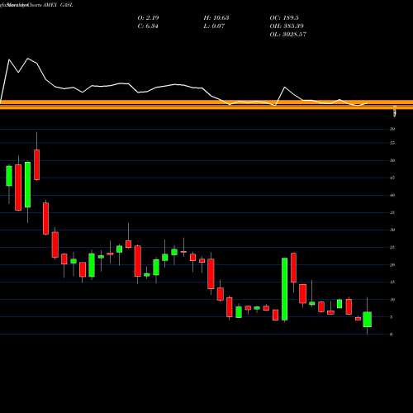
Task: Click the 0 price axis label
Action: click(x=392, y=335)
